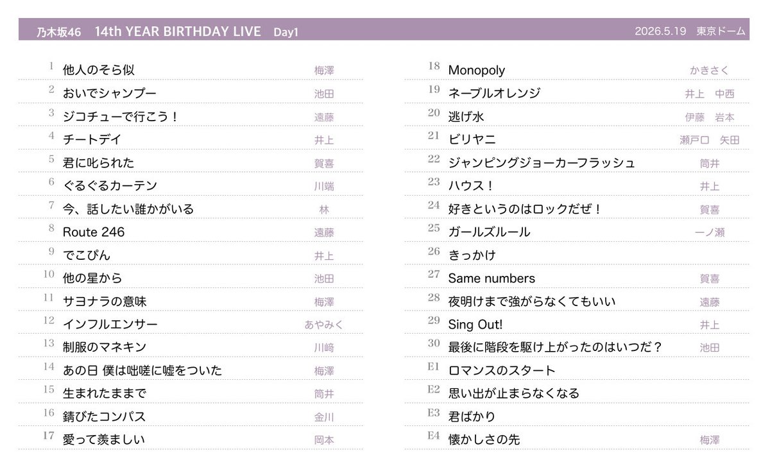
Task: Click name 梅澤 beside 懐かしさの先
Action: [x=710, y=440]
